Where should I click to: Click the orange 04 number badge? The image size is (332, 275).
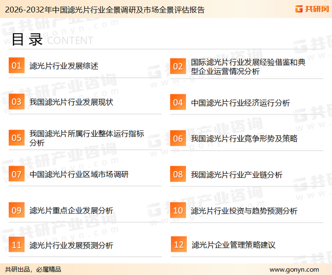coord(178,102)
